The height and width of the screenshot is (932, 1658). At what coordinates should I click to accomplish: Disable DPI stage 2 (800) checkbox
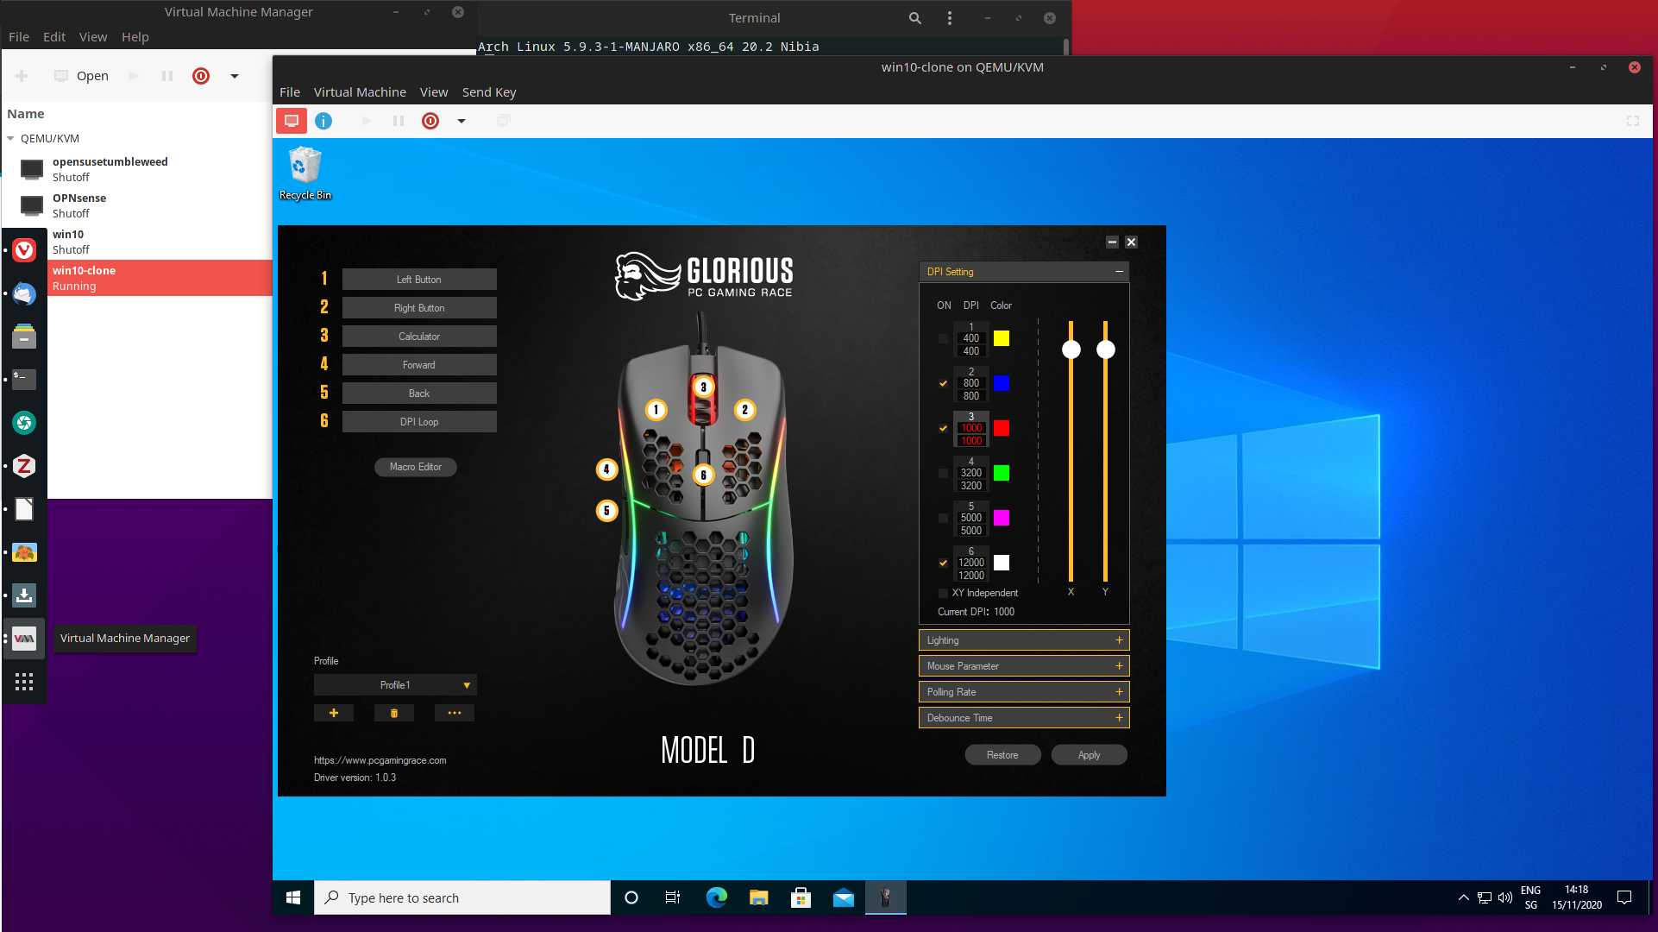click(x=943, y=383)
